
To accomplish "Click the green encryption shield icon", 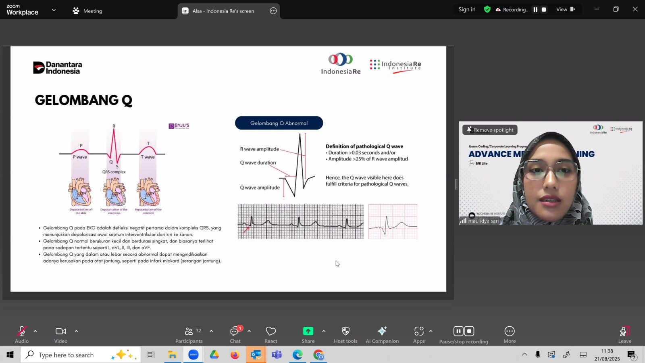I will [x=487, y=10].
